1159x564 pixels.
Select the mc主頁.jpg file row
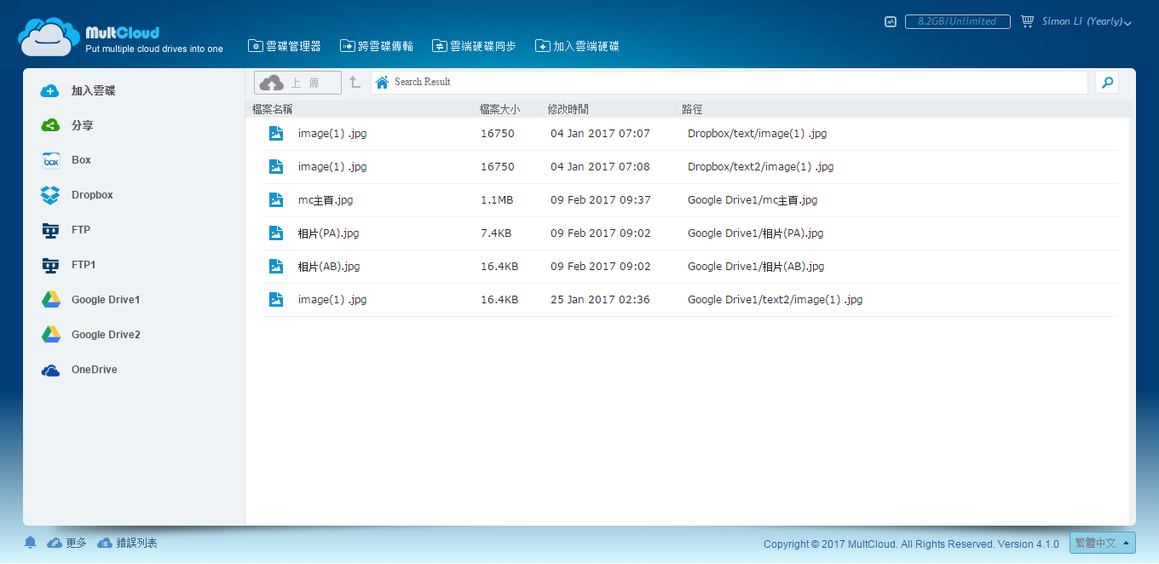pos(326,200)
